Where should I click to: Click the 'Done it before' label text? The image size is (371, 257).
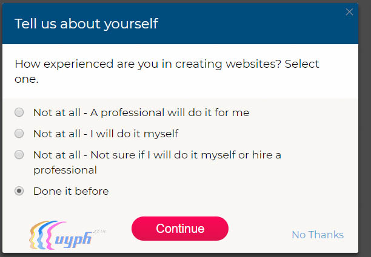71,191
